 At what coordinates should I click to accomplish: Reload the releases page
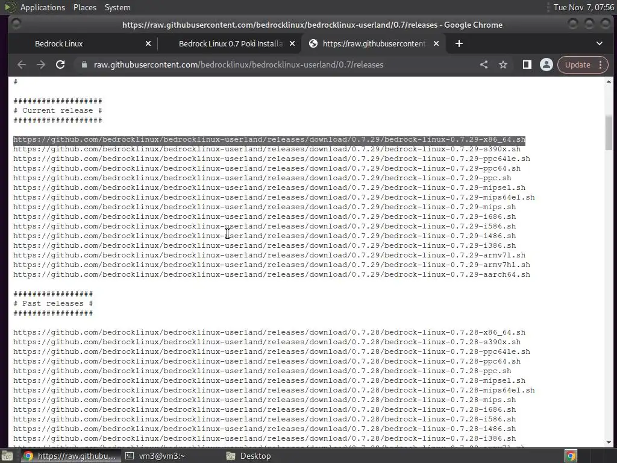pyautogui.click(x=60, y=65)
